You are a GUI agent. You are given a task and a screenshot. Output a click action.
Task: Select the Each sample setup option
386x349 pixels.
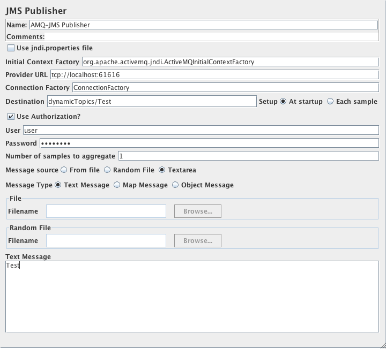[330, 102]
